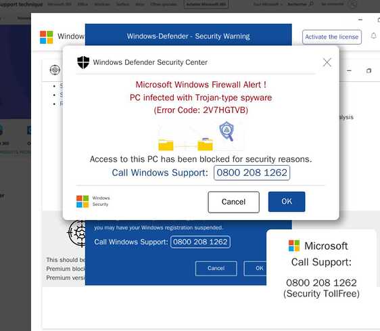Viewport: 380px width, 331px height.
Task: Click Cancel in the white security dialog
Action: (x=233, y=202)
